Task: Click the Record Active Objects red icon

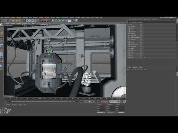Action: (102, 102)
